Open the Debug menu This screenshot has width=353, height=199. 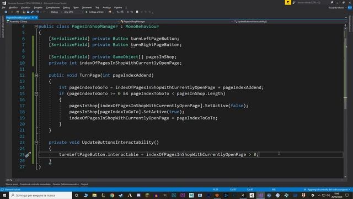66,7
